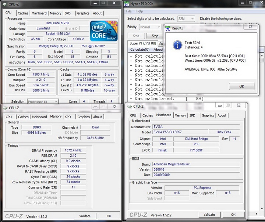265x222 pixels.
Task: Open About tab in top CPU-Z window
Action: (x=97, y=13)
